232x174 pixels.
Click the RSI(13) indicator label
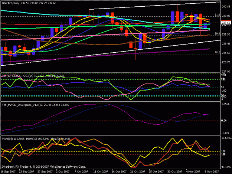click(x=12, y=76)
